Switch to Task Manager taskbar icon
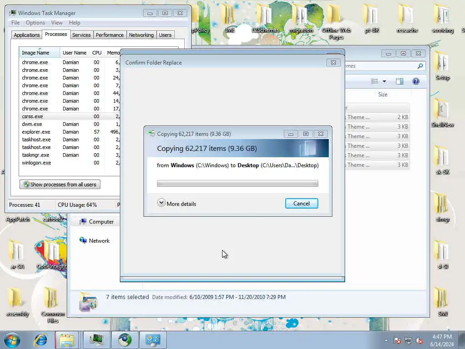The width and height of the screenshot is (465, 349). pos(96,340)
